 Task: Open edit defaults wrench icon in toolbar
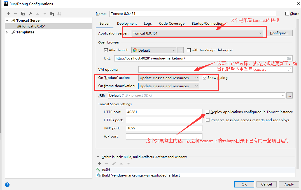30,14
